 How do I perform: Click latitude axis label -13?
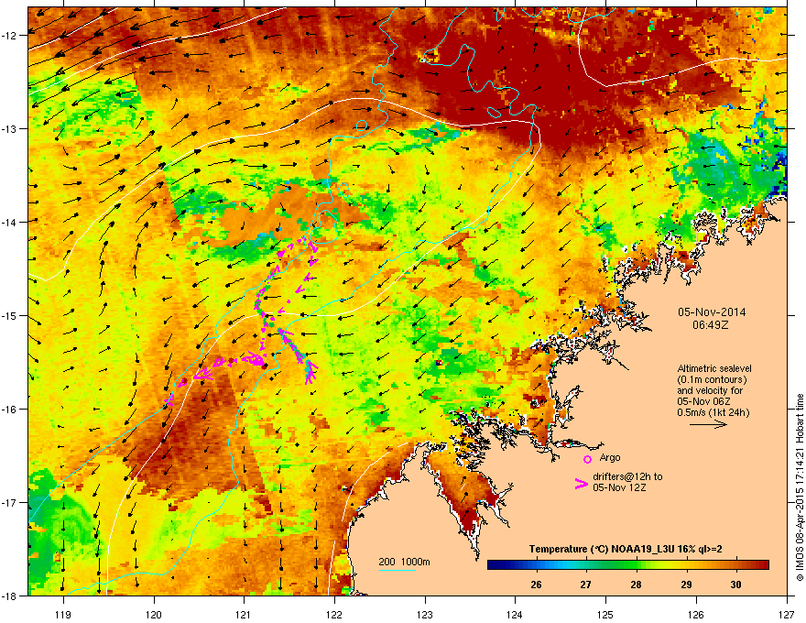tap(9, 129)
